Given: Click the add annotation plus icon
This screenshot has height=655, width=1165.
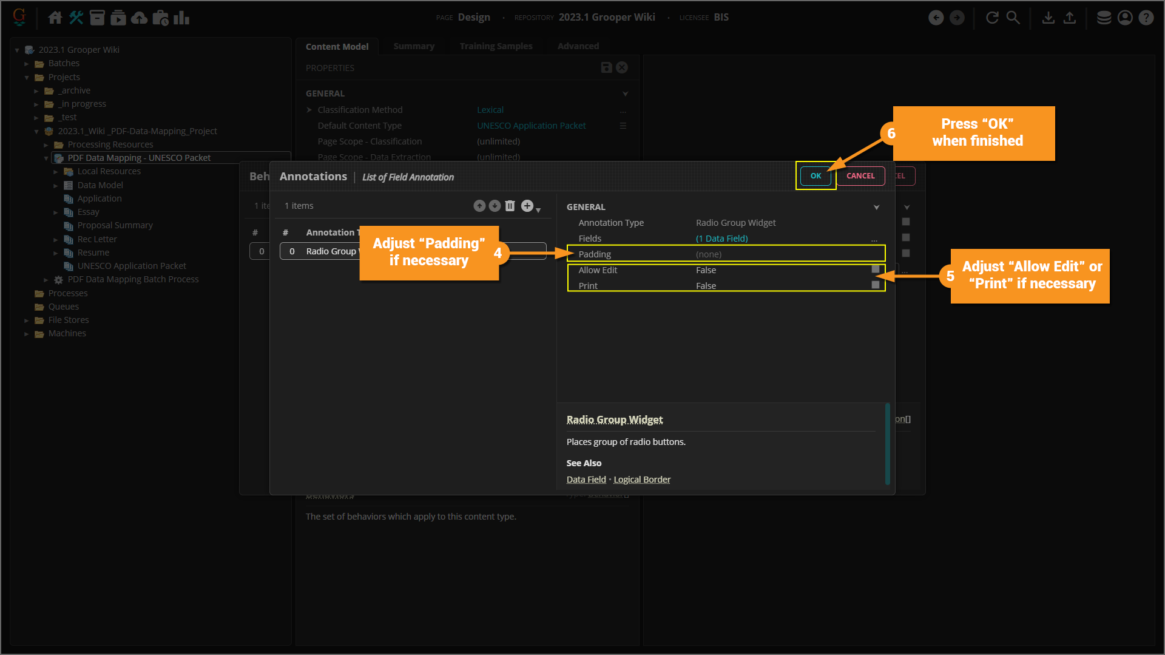Looking at the screenshot, I should tap(527, 206).
